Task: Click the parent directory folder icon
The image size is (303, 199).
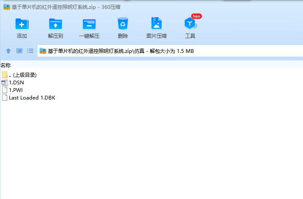Action: point(5,75)
